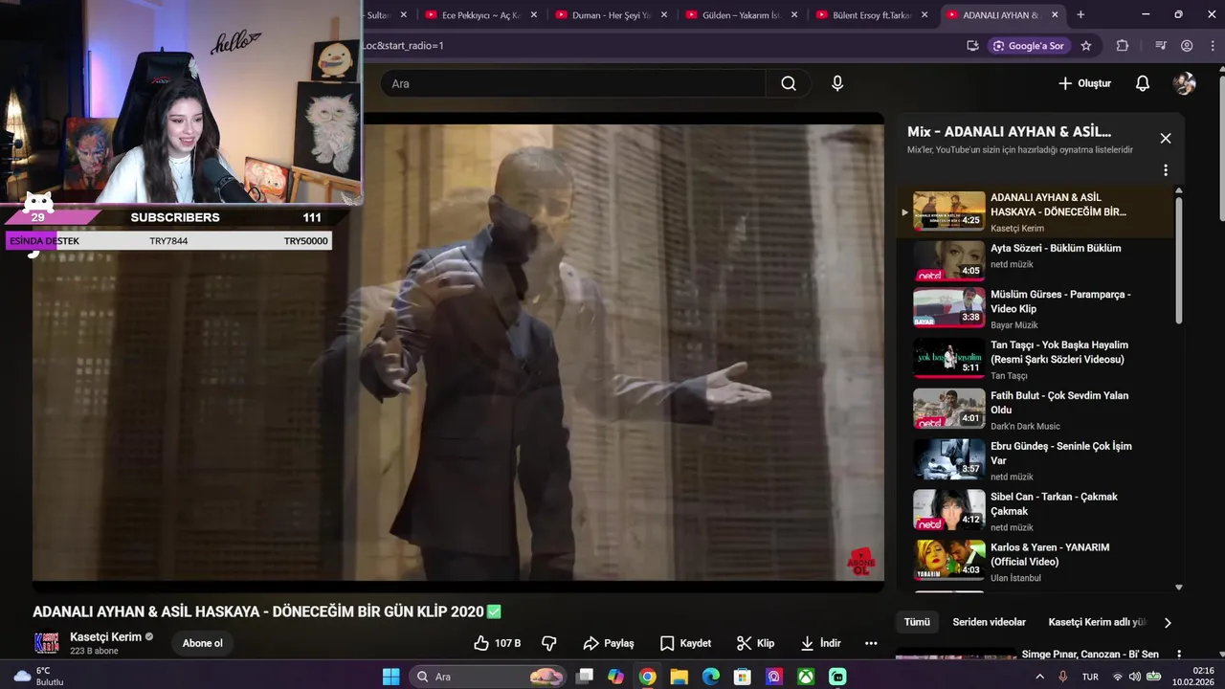Open the Windows Start menu
The height and width of the screenshot is (689, 1225).
tap(391, 677)
